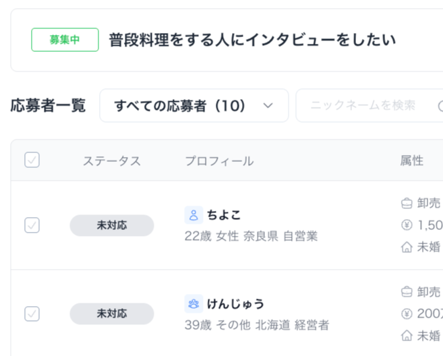This screenshot has width=443, height=356.
Task: Click the person icon beside ちよこ
Action: 194,215
